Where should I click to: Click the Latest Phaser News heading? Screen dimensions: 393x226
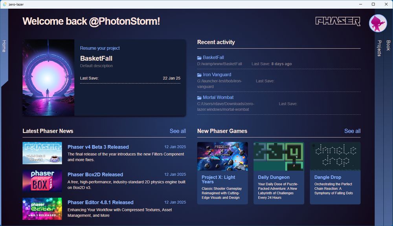(x=48, y=131)
